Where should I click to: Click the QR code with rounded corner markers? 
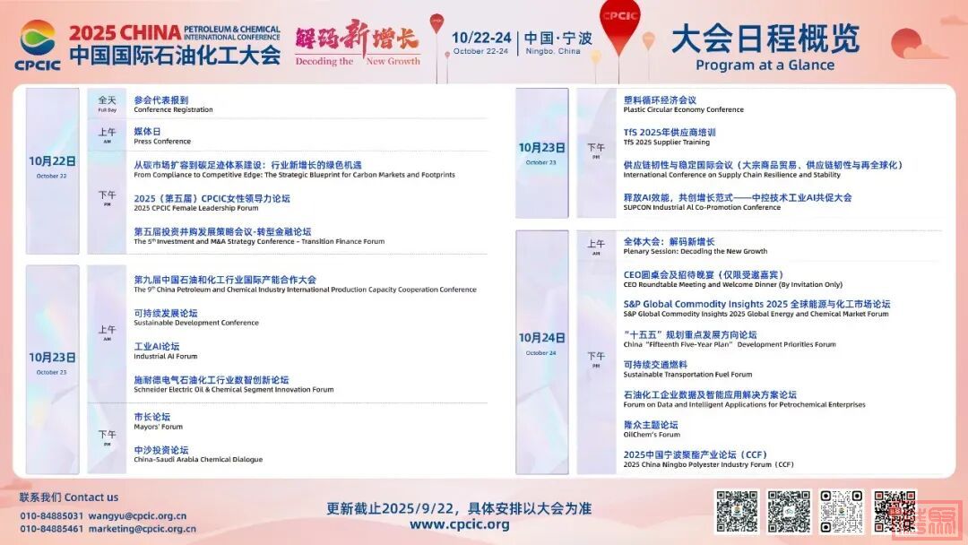coord(842,511)
